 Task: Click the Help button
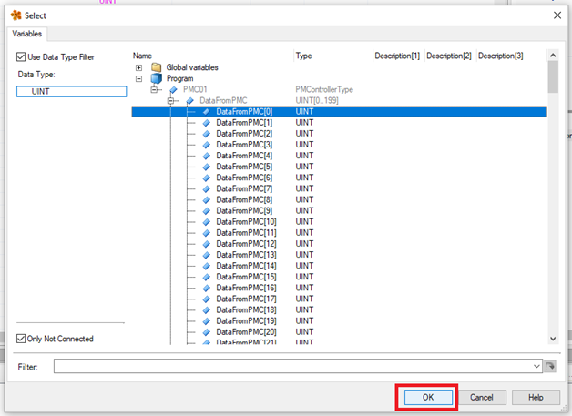536,398
